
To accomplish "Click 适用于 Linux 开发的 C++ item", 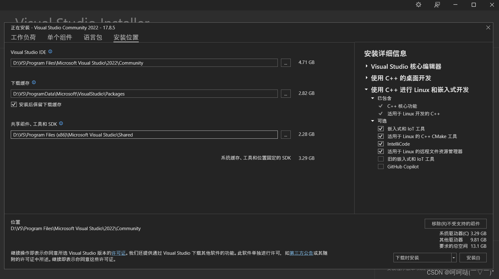I will click(413, 114).
